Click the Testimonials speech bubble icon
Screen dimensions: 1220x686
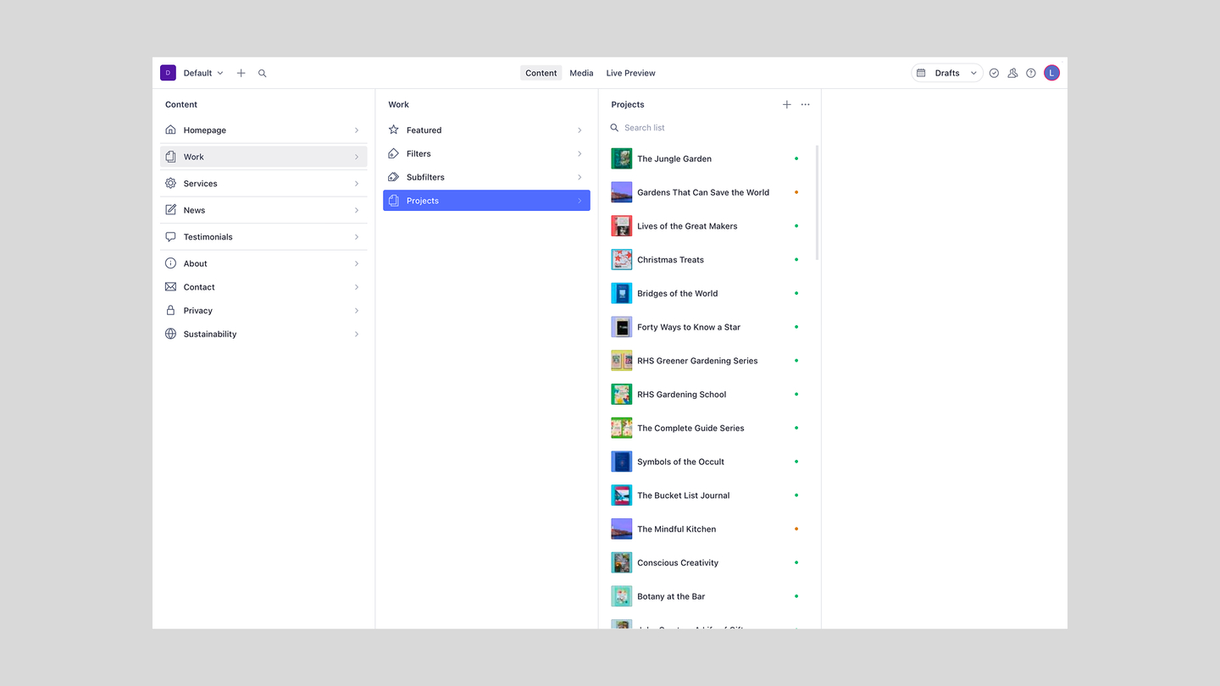point(170,237)
